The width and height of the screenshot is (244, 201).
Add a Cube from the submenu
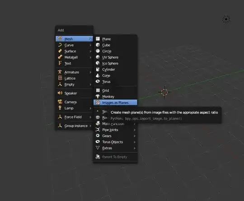pyautogui.click(x=115, y=45)
